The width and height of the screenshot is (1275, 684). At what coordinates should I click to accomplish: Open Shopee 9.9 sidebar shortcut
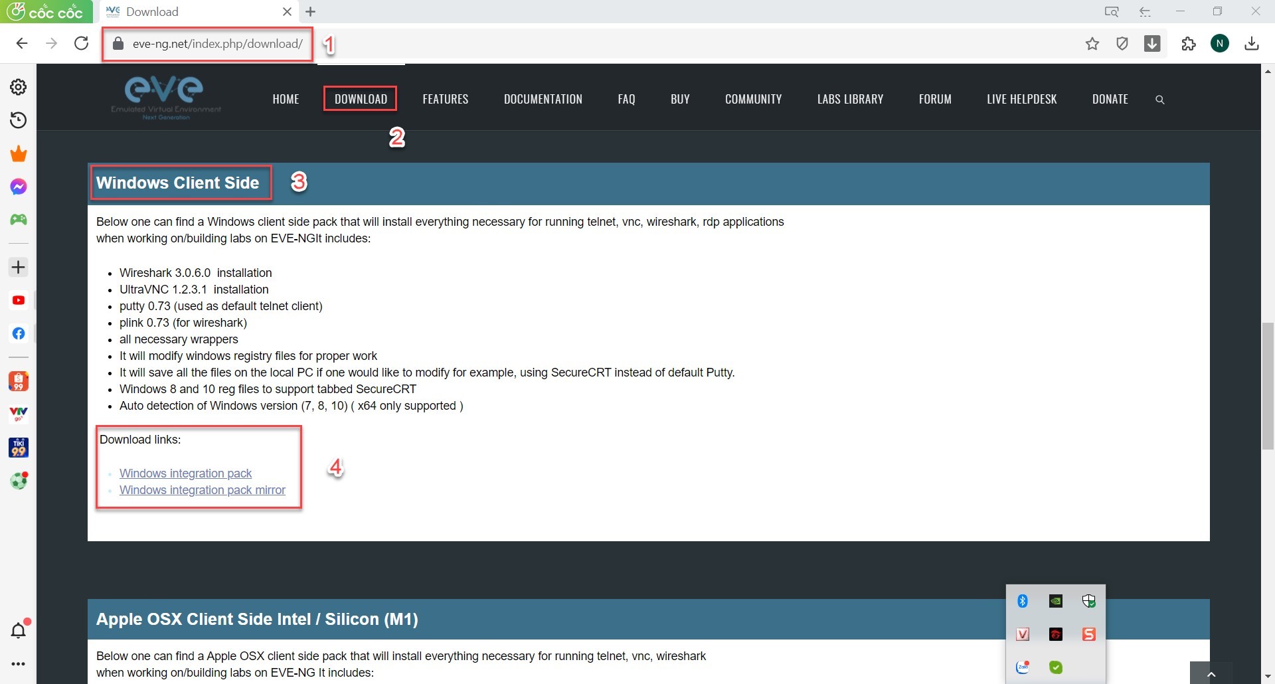[x=19, y=381]
